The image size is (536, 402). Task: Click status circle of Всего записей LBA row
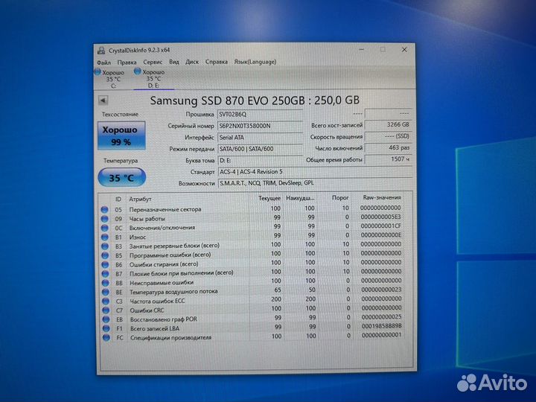(x=106, y=328)
